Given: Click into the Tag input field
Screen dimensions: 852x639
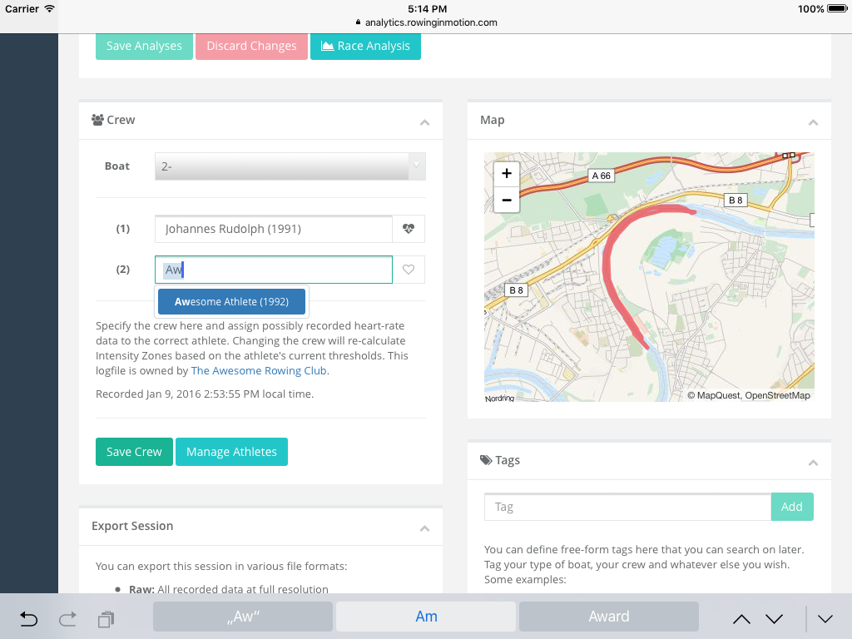Looking at the screenshot, I should pyautogui.click(x=627, y=507).
